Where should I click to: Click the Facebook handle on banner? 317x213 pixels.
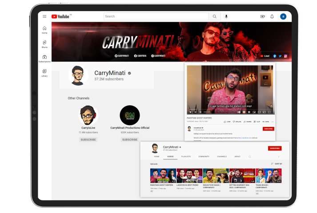click(x=140, y=56)
